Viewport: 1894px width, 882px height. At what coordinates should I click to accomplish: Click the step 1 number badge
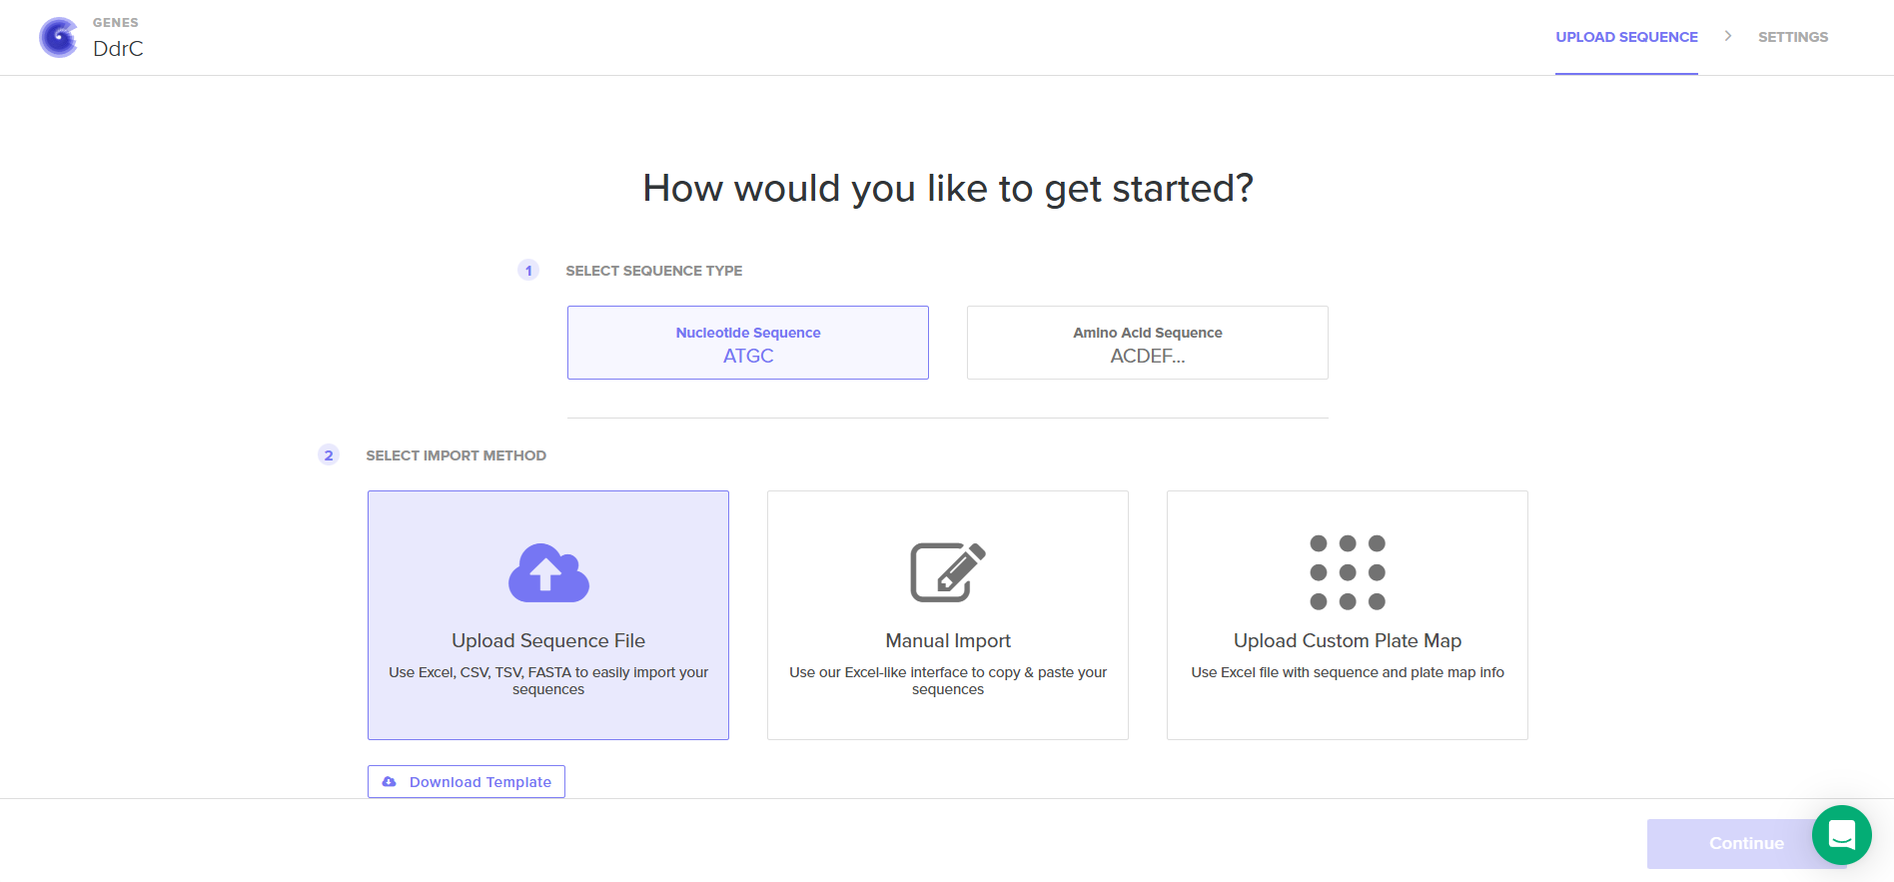click(x=528, y=271)
